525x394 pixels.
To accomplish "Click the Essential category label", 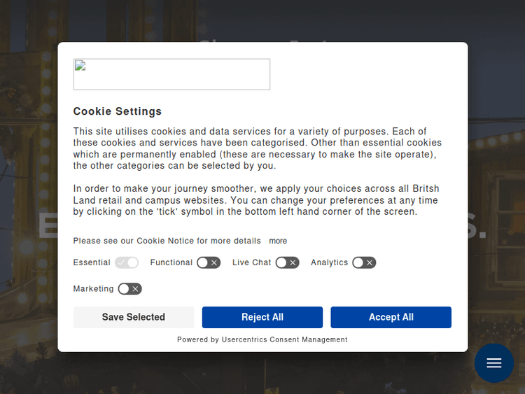I will [92, 262].
